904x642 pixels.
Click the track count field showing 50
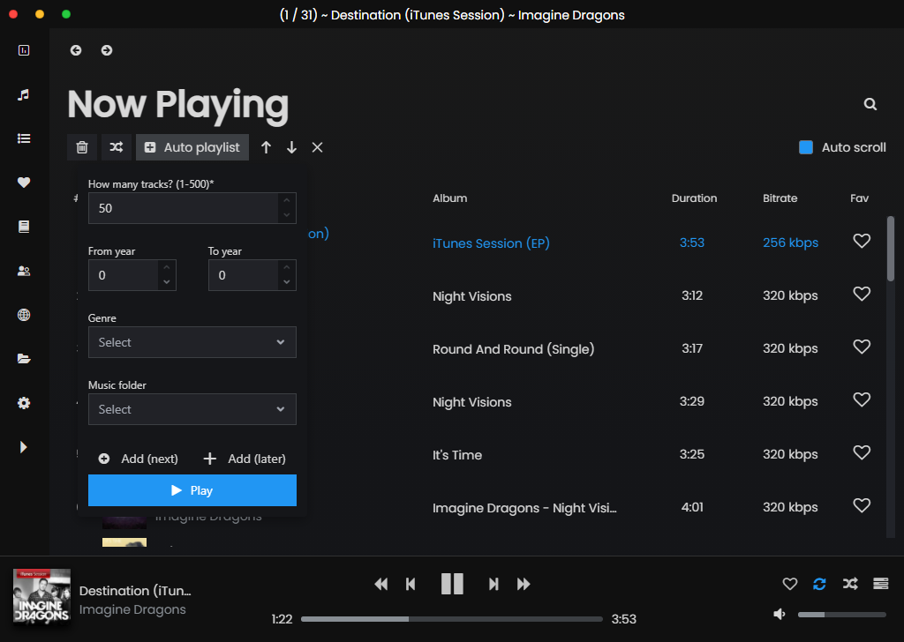[x=184, y=208]
